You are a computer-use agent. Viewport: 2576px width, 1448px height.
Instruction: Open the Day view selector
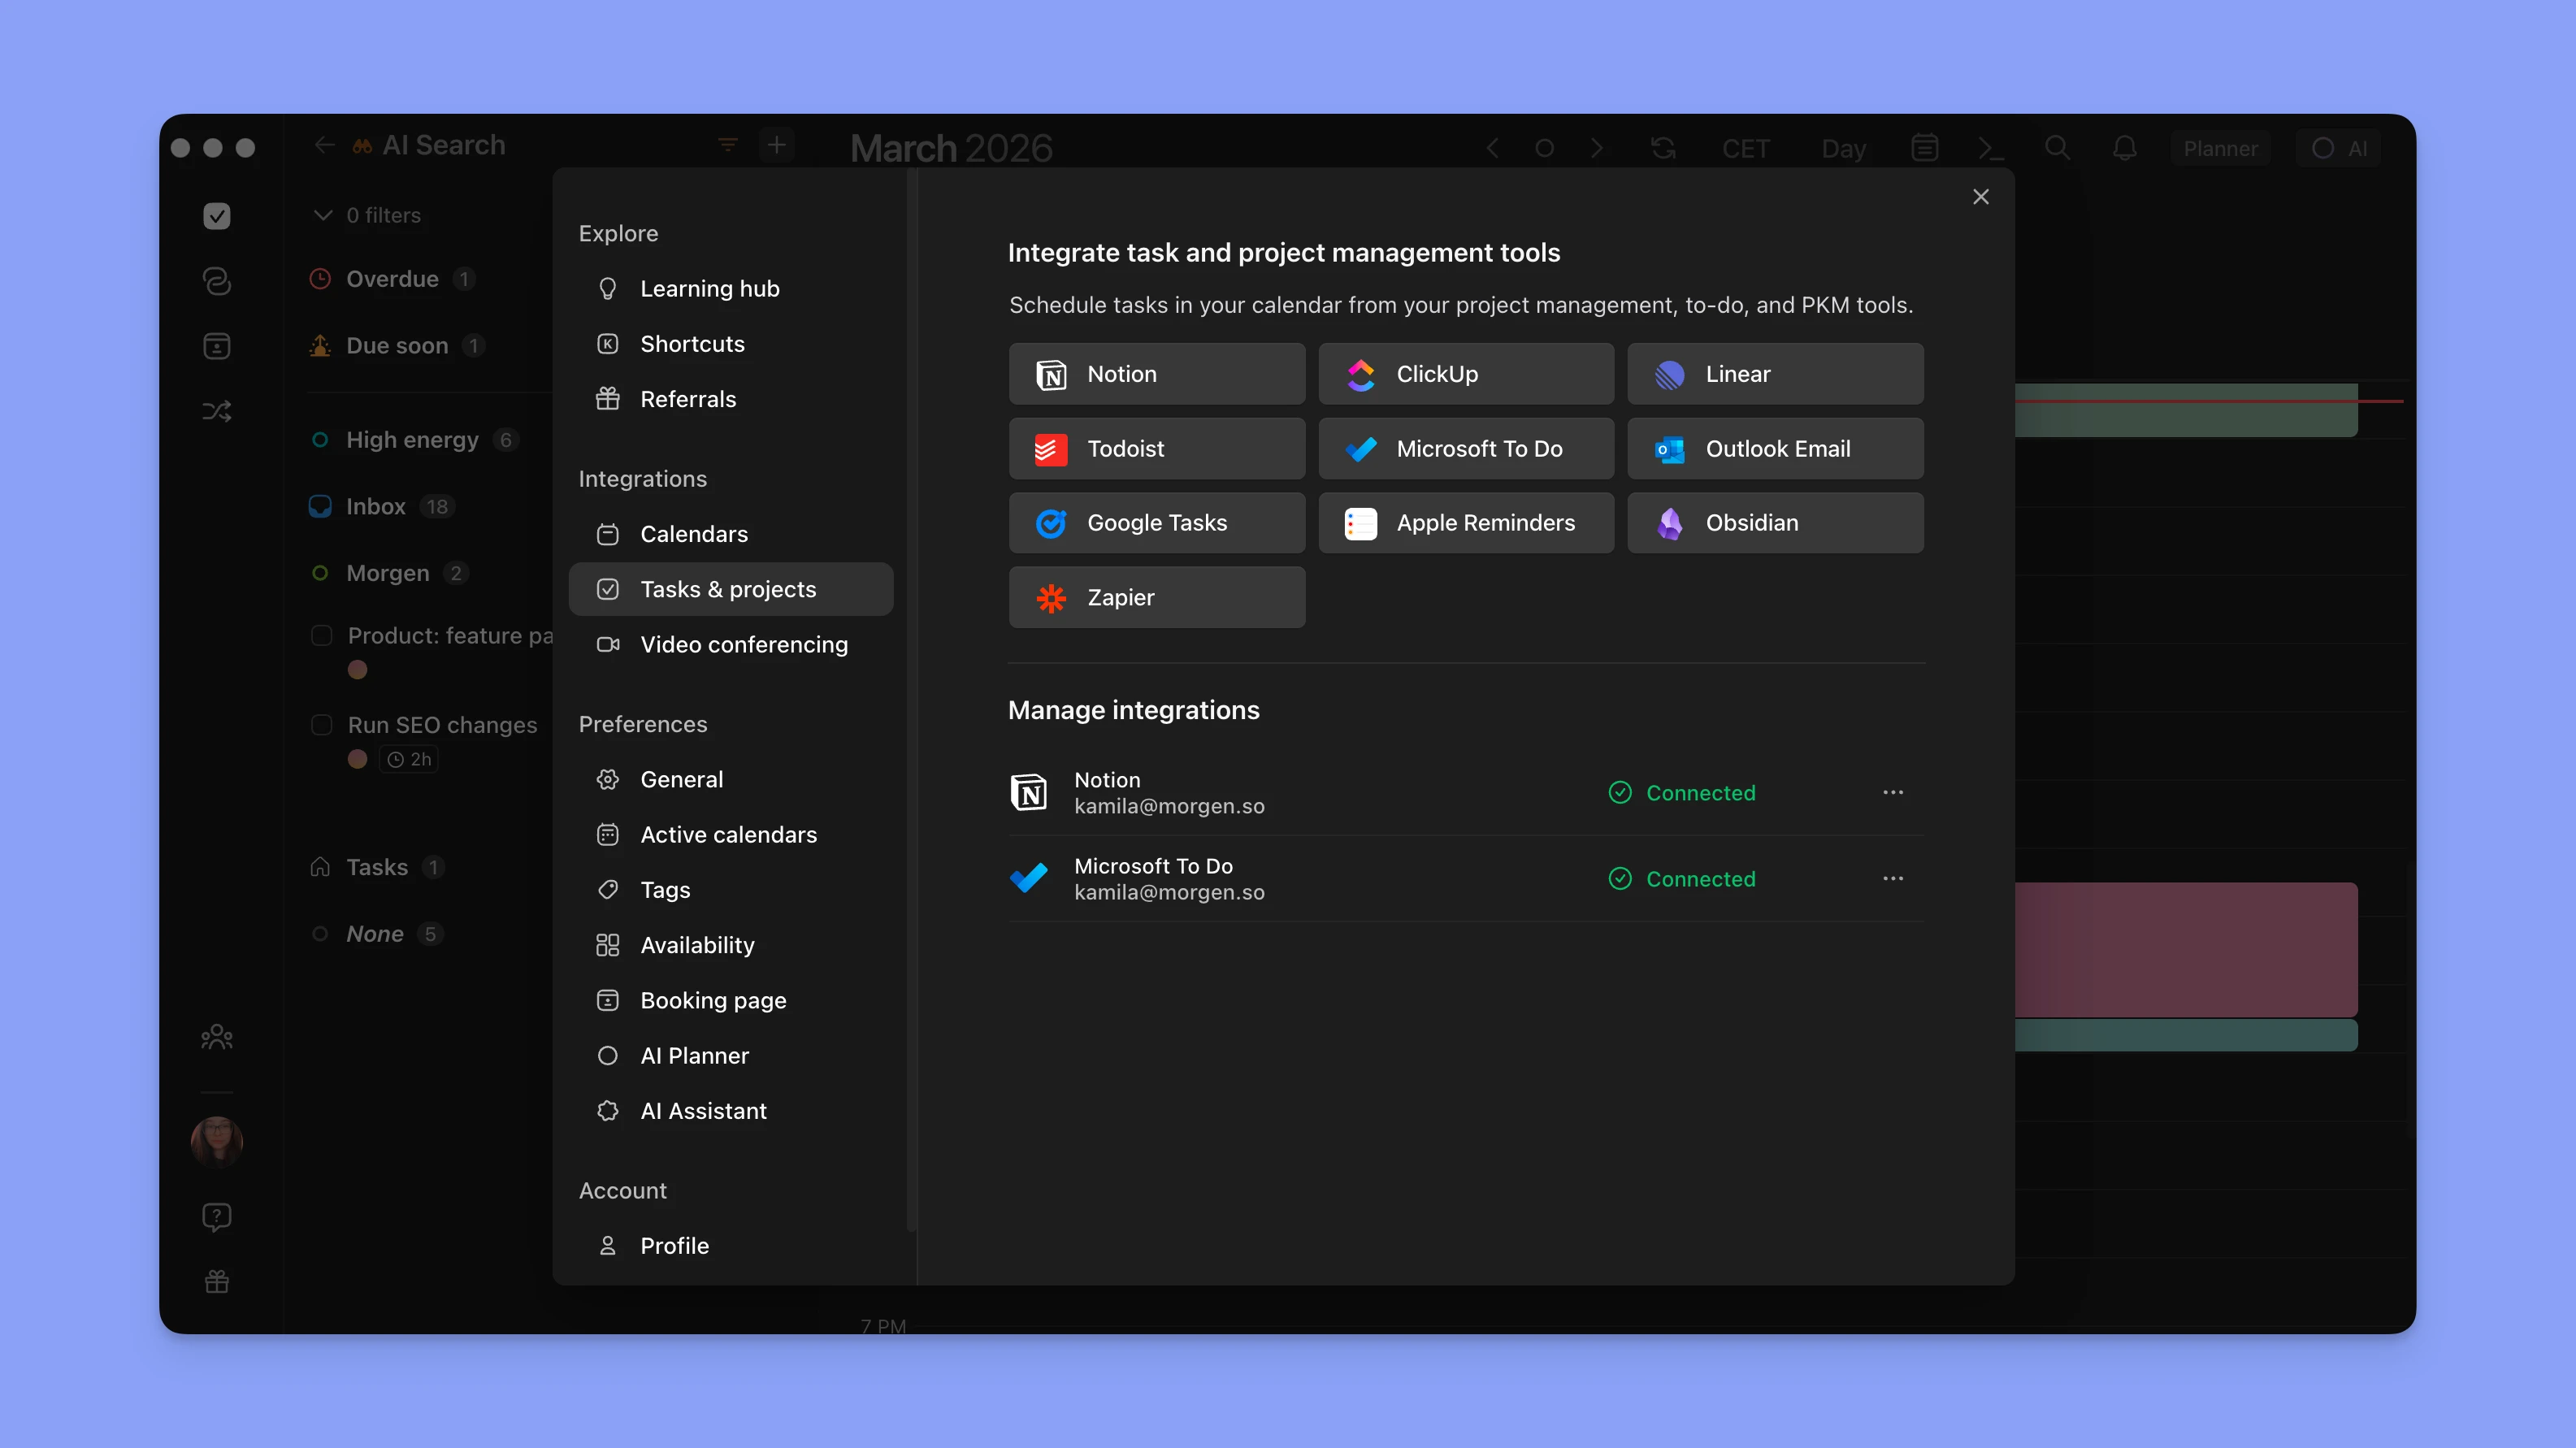tap(1843, 147)
